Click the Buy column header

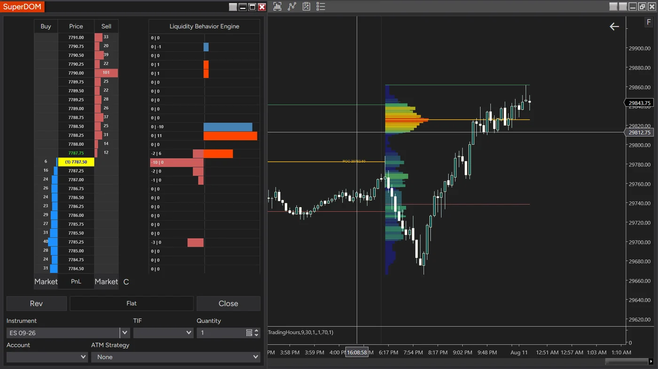[x=46, y=26]
